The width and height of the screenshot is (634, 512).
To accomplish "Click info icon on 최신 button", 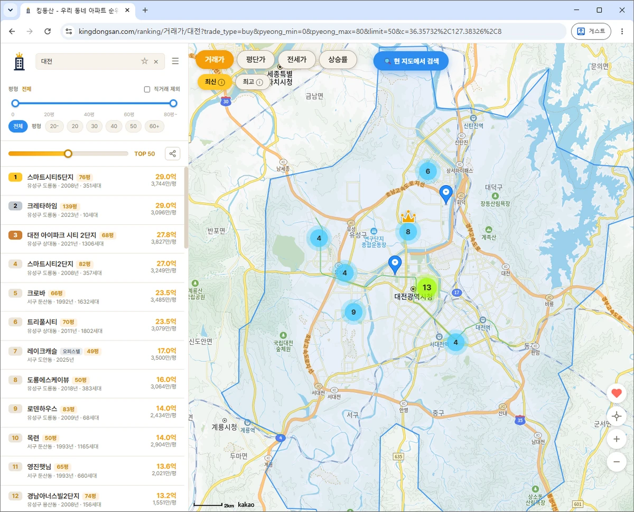I will (221, 82).
